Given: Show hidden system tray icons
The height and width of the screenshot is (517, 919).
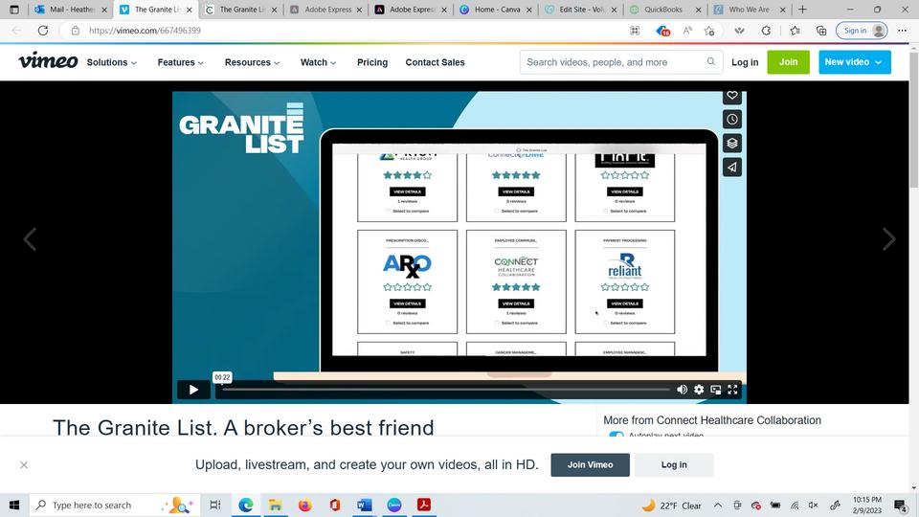Looking at the screenshot, I should pos(718,506).
